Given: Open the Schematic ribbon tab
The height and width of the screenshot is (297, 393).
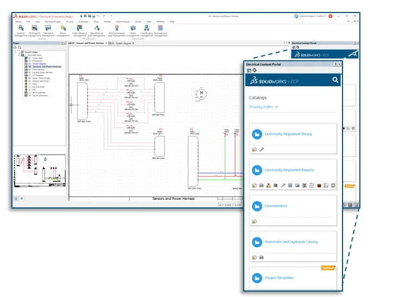Looking at the screenshot, I should [x=83, y=21].
